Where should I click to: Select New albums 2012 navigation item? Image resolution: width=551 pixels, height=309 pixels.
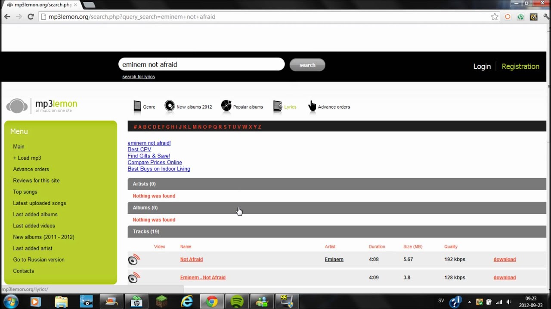tap(194, 107)
